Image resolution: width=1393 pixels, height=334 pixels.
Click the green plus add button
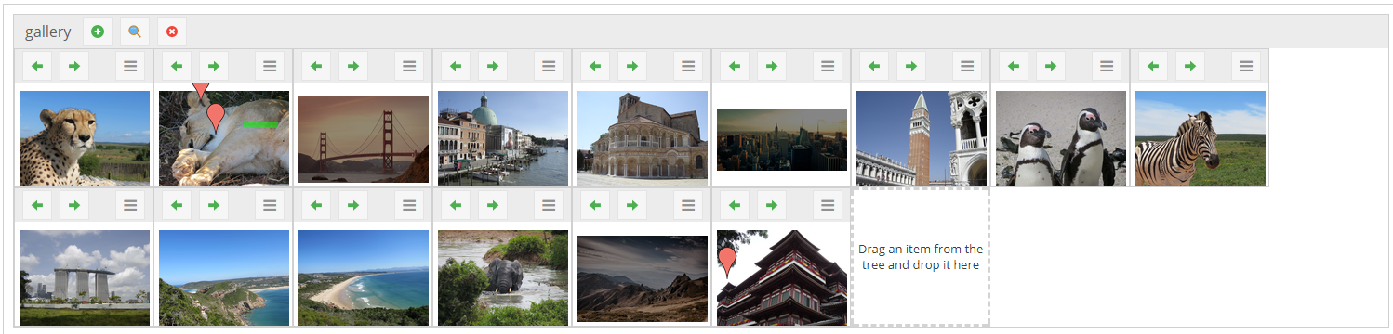tap(98, 32)
